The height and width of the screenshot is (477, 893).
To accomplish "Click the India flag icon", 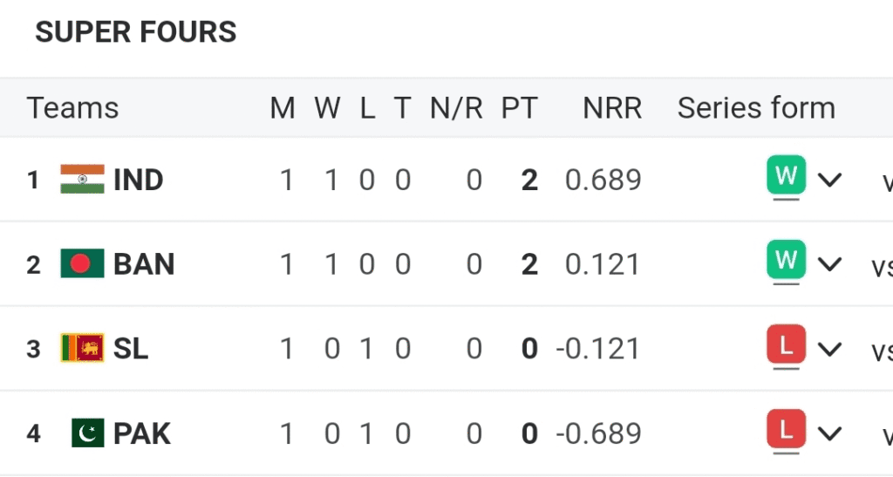I will click(82, 180).
